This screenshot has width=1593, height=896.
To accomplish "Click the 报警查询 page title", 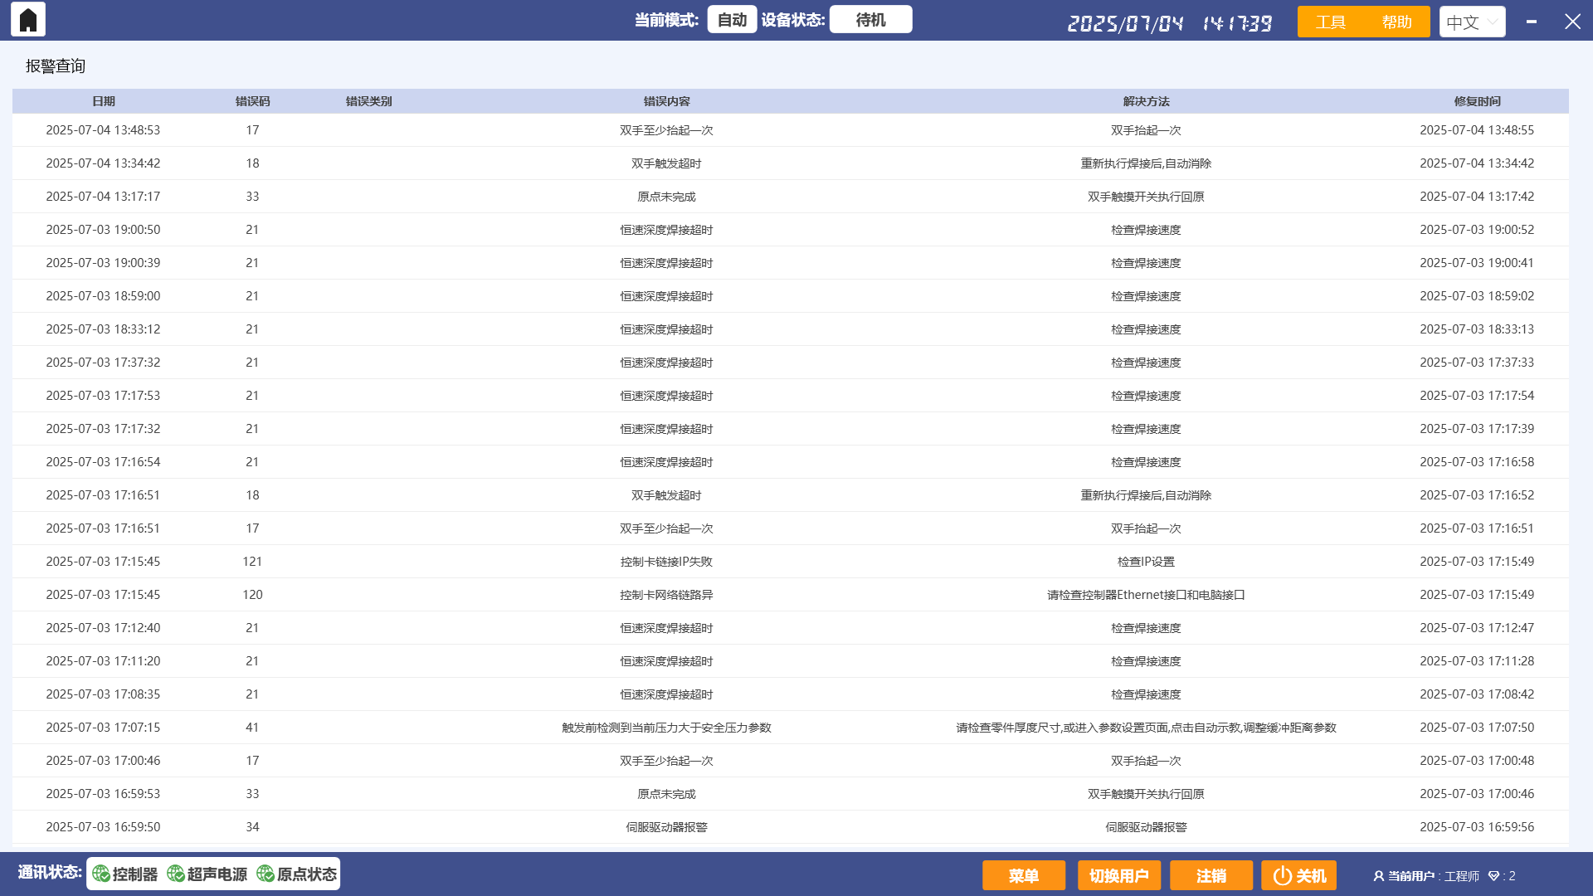I will 56,66.
